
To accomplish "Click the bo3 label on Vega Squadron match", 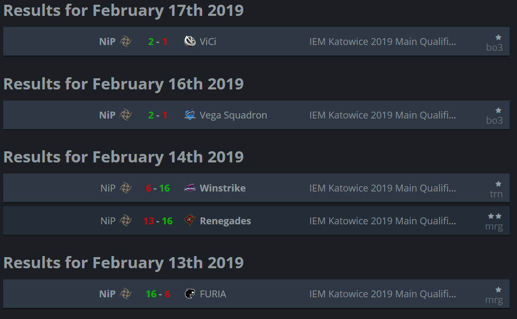I will tap(494, 121).
